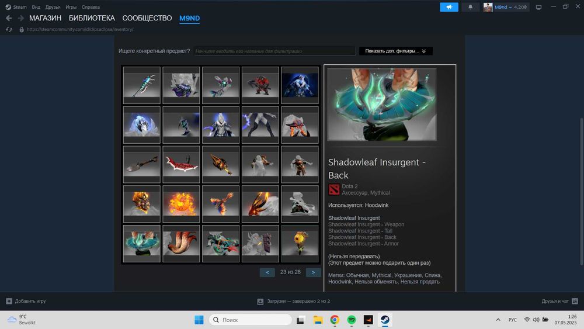The height and width of the screenshot is (329, 584).
Task: Go to next inventory page
Action: 313,272
